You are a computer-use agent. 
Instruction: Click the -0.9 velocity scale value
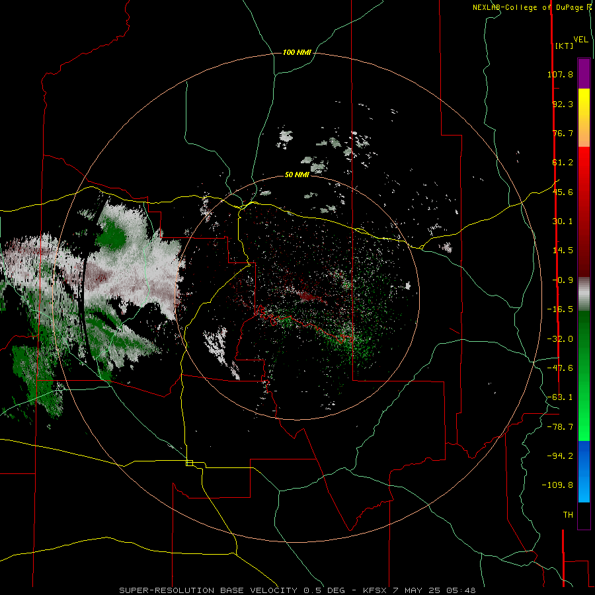pos(563,280)
